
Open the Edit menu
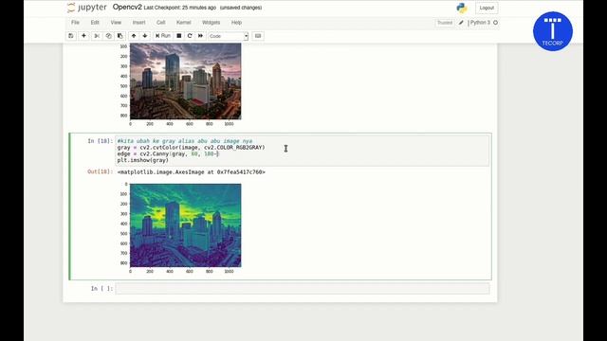(95, 23)
